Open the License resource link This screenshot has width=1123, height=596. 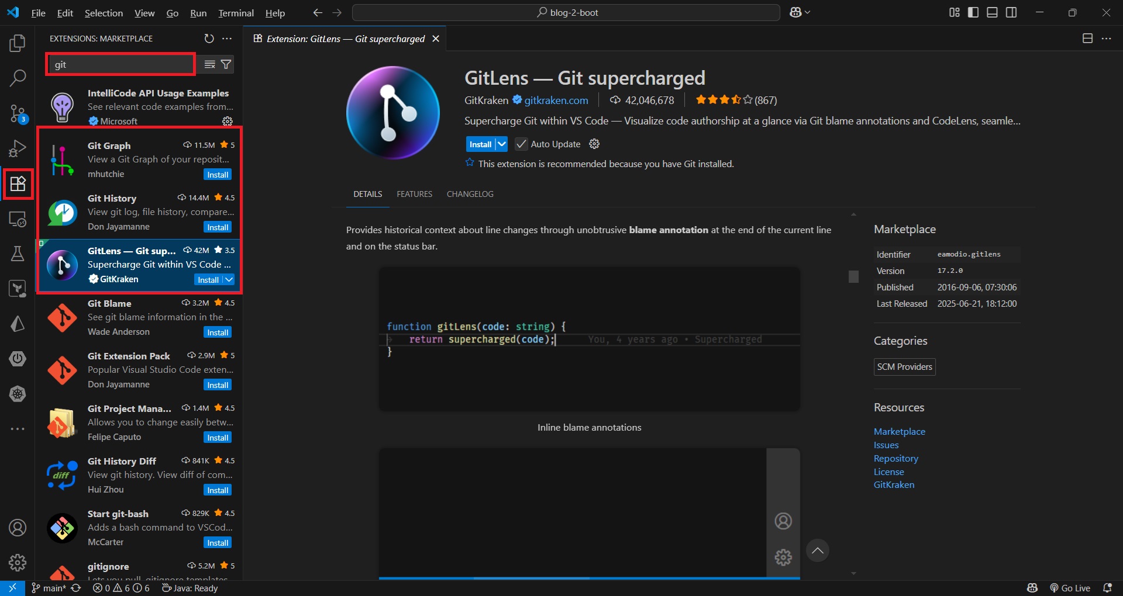coord(888,472)
